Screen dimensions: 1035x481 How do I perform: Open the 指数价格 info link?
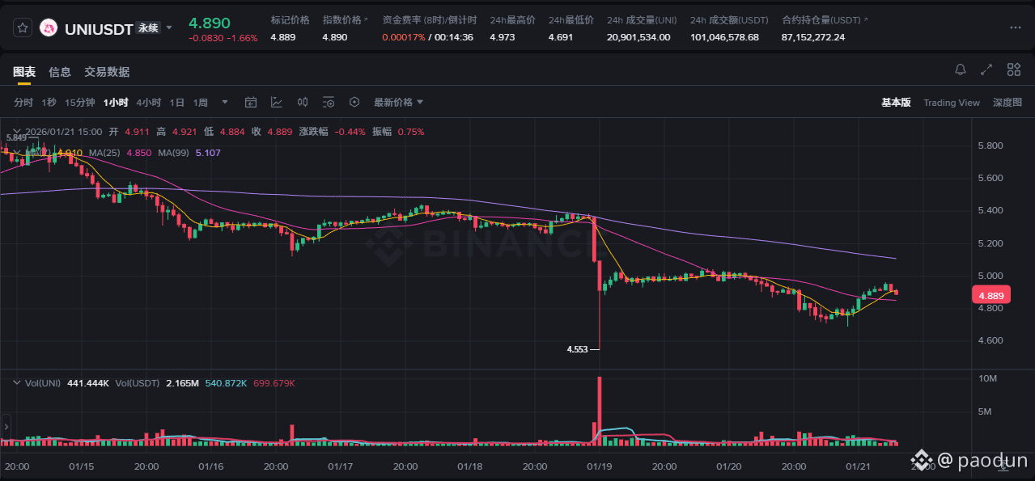point(345,19)
